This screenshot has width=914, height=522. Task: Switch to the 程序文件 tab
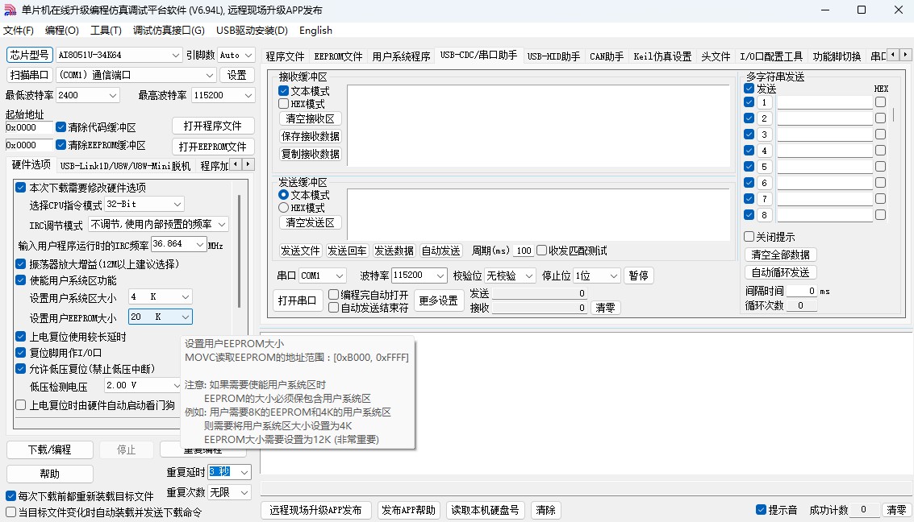coord(285,56)
